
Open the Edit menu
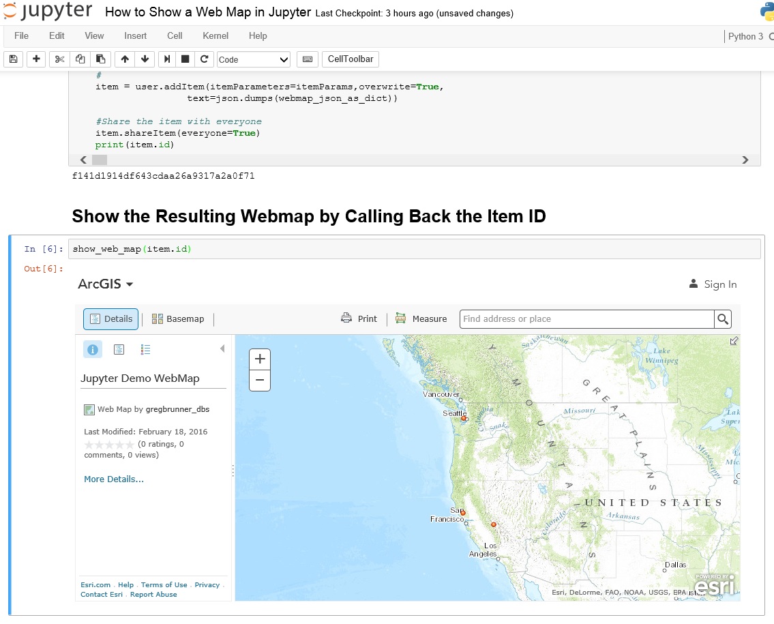coord(57,35)
